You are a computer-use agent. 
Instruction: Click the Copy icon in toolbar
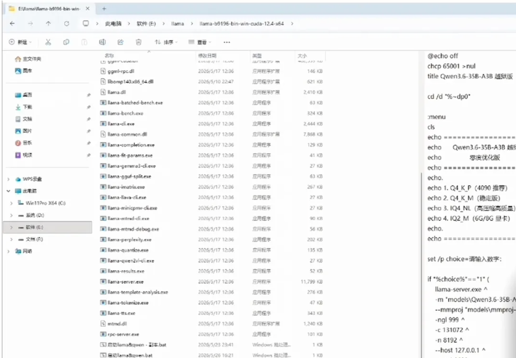[66, 42]
